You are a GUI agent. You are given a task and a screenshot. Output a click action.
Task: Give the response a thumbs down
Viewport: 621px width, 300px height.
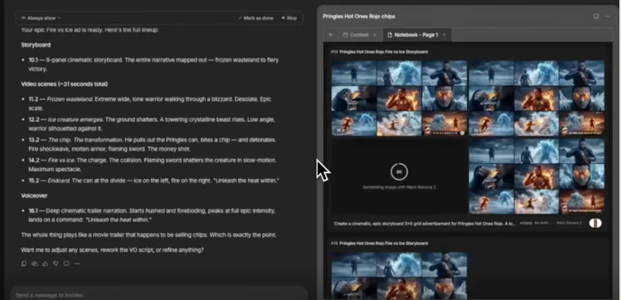point(56,264)
